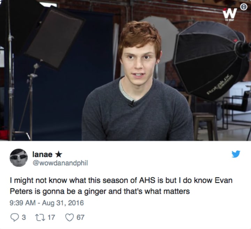251x229 pixels.
Task: View the 17 retweets count
Action: 52,217
